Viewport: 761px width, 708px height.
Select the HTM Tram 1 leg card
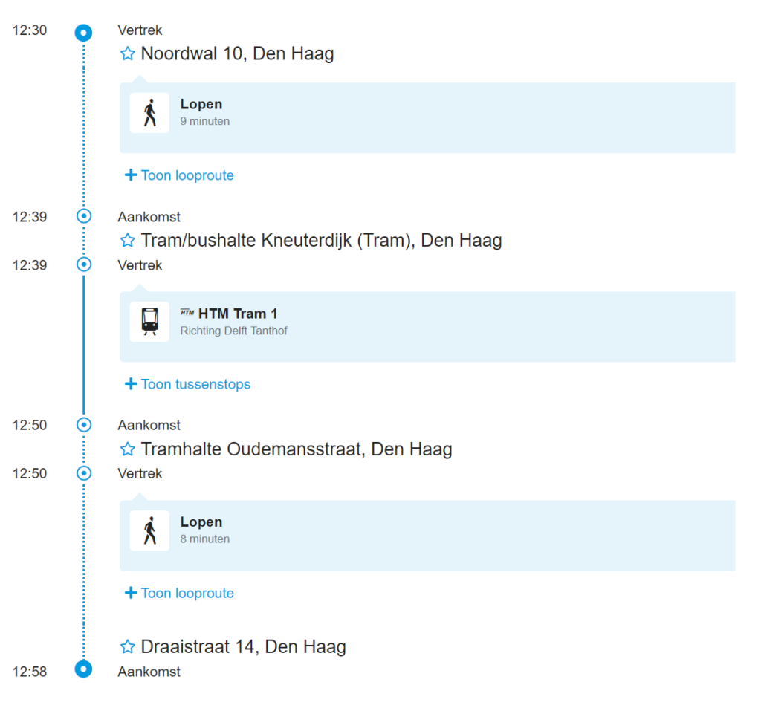[427, 326]
